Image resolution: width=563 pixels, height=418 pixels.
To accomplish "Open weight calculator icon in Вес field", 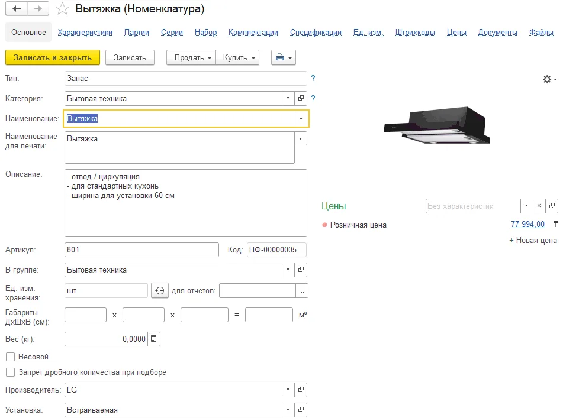I will click(154, 339).
